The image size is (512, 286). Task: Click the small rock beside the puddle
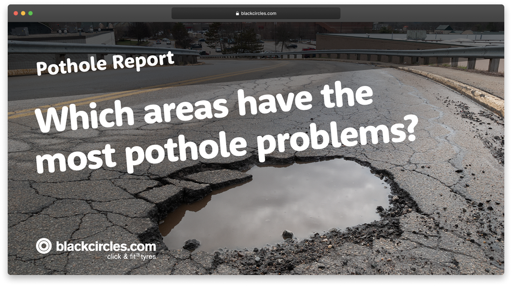coord(288,233)
